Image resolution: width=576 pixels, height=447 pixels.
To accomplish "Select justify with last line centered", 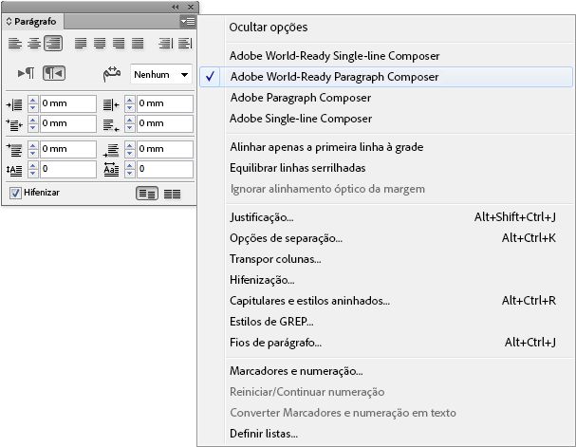I will [x=100, y=44].
